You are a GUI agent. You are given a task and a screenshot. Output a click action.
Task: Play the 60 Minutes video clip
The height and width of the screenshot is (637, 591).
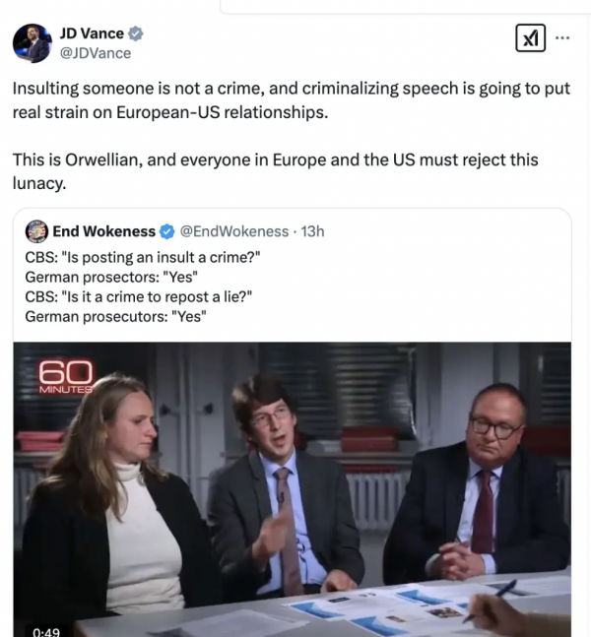tap(293, 489)
